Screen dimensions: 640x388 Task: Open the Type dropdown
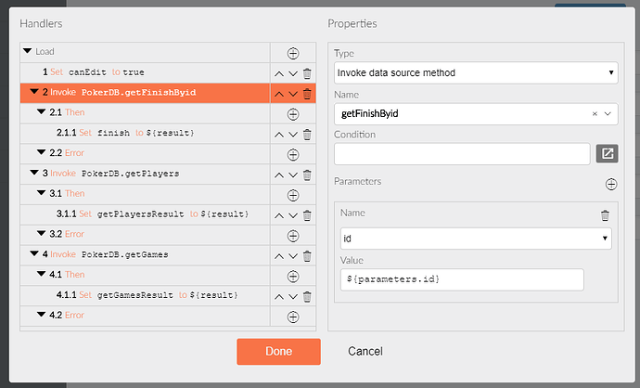[474, 72]
